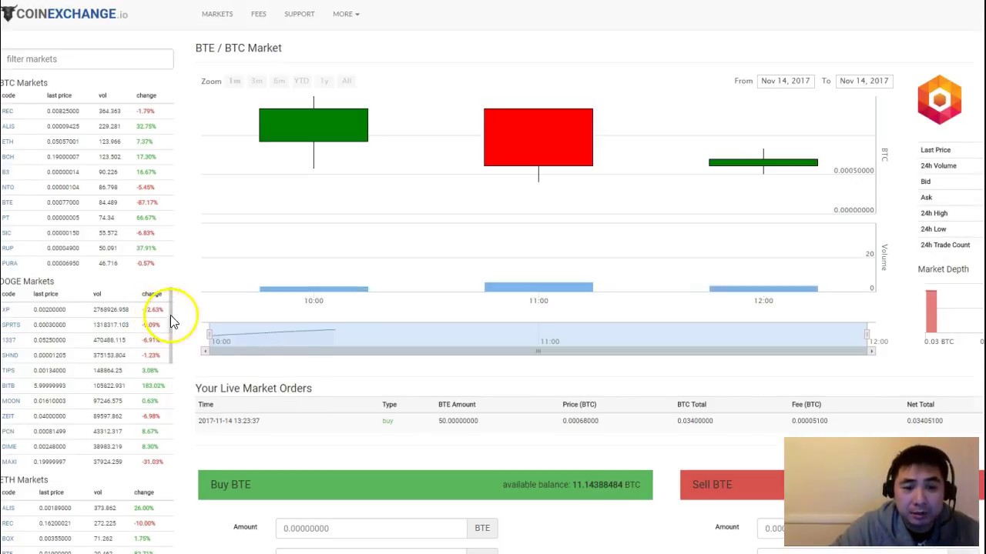Screen dimensions: 986x554
Task: Sort ETH Markets by change column
Action: point(144,492)
